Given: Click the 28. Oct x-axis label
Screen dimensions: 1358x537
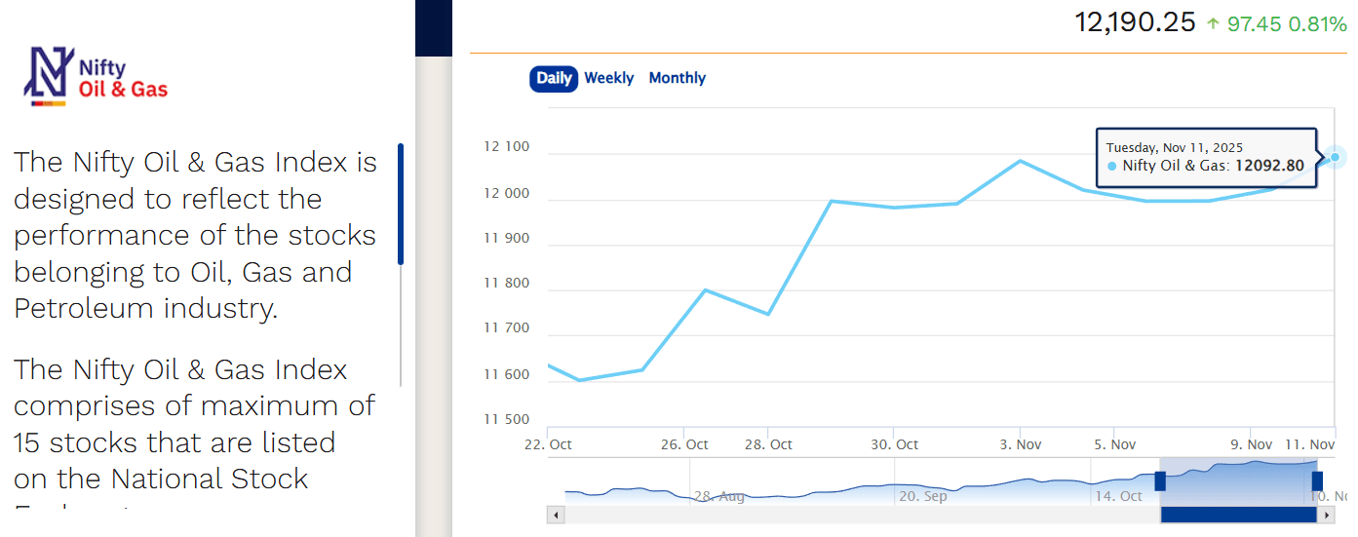Looking at the screenshot, I should click(x=768, y=444).
